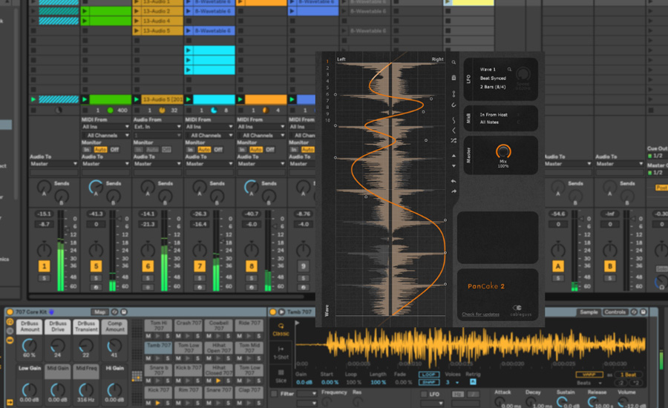Toggle the WARP button in Simpler
668x408 pixels.
click(x=589, y=375)
